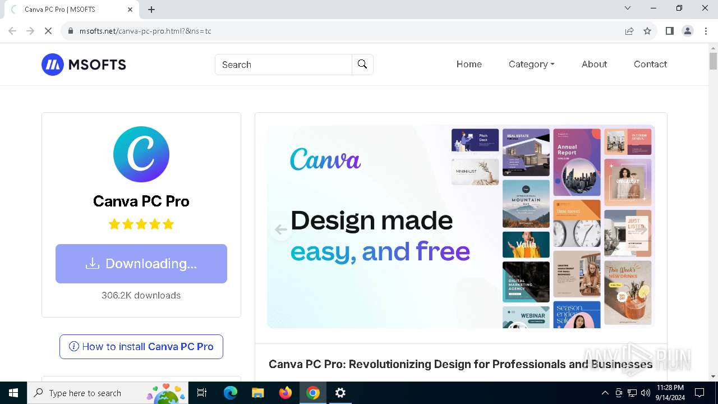Launch Firefox from taskbar
The width and height of the screenshot is (718, 404).
point(286,393)
